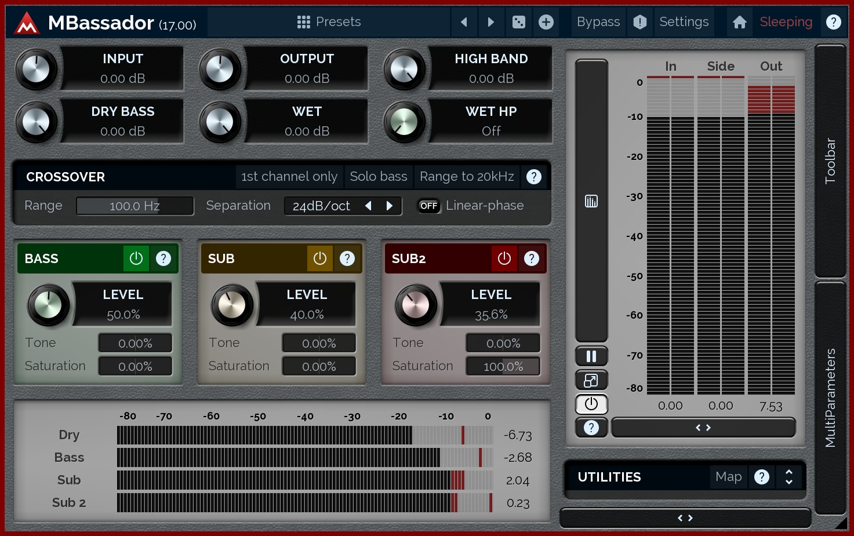Screen dimensions: 854x536
Task: Click the SUB2 Saturation slider
Action: point(503,366)
